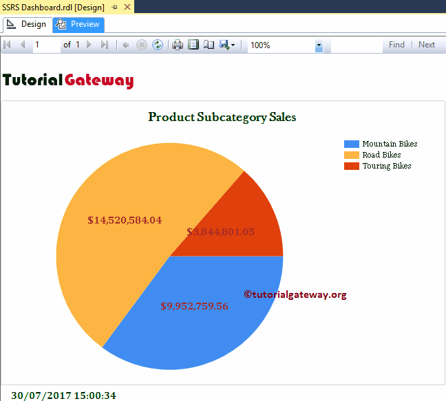Pin the SSRS Dashboard.rdl tab

pos(114,8)
